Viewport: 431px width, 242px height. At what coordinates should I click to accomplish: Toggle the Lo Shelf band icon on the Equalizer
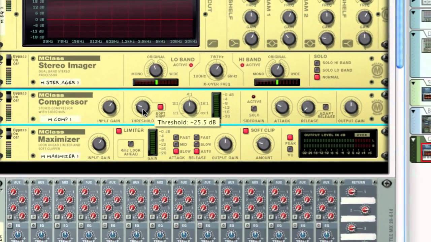(x=234, y=43)
